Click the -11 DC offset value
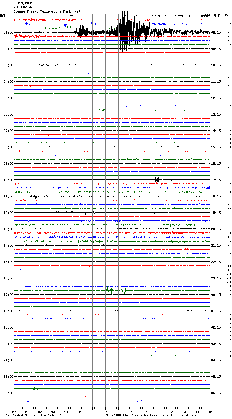 (x=229, y=237)
